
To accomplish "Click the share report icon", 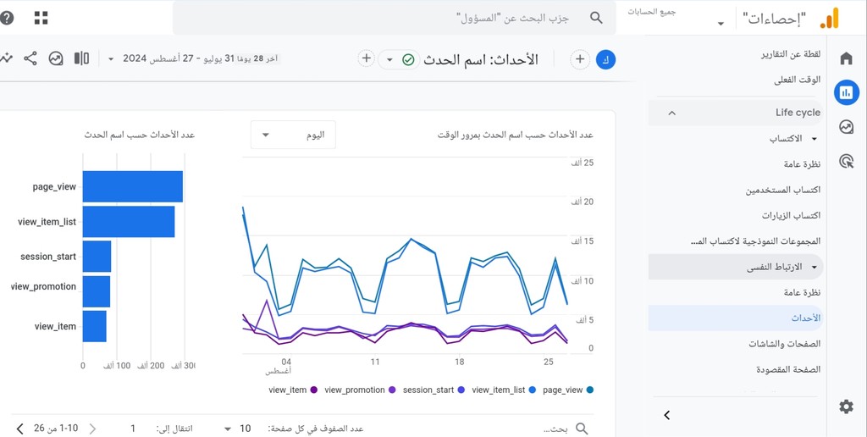I will click(x=30, y=58).
